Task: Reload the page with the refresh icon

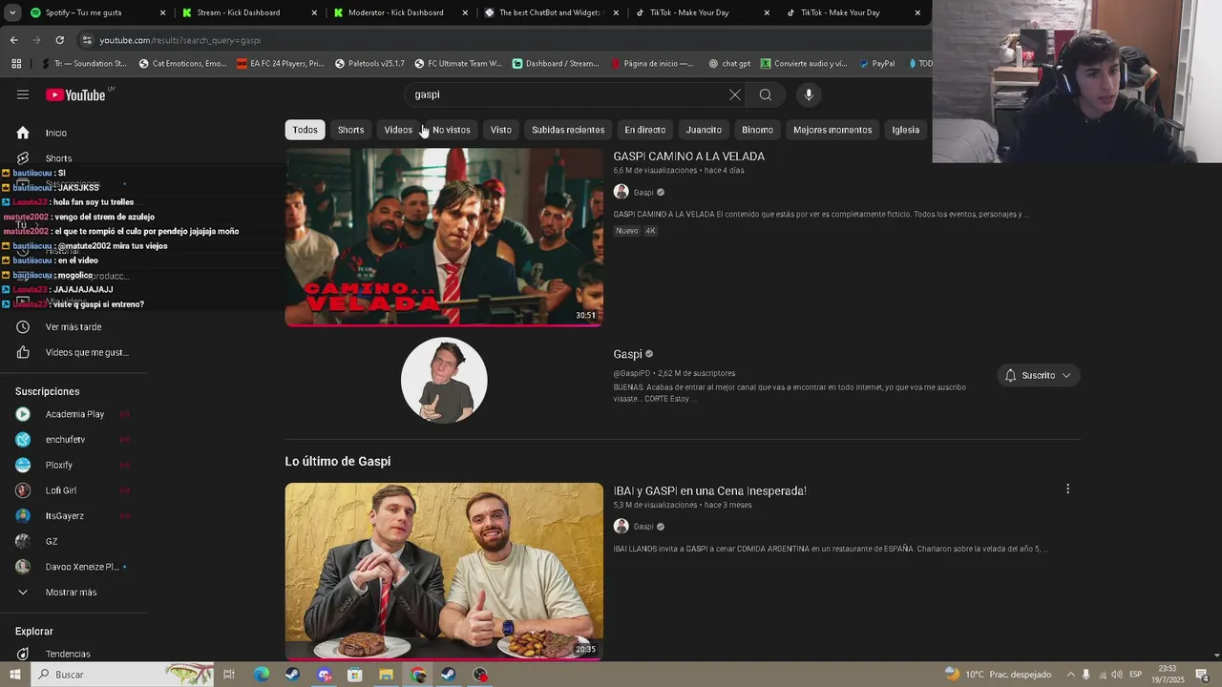Action: pyautogui.click(x=59, y=40)
